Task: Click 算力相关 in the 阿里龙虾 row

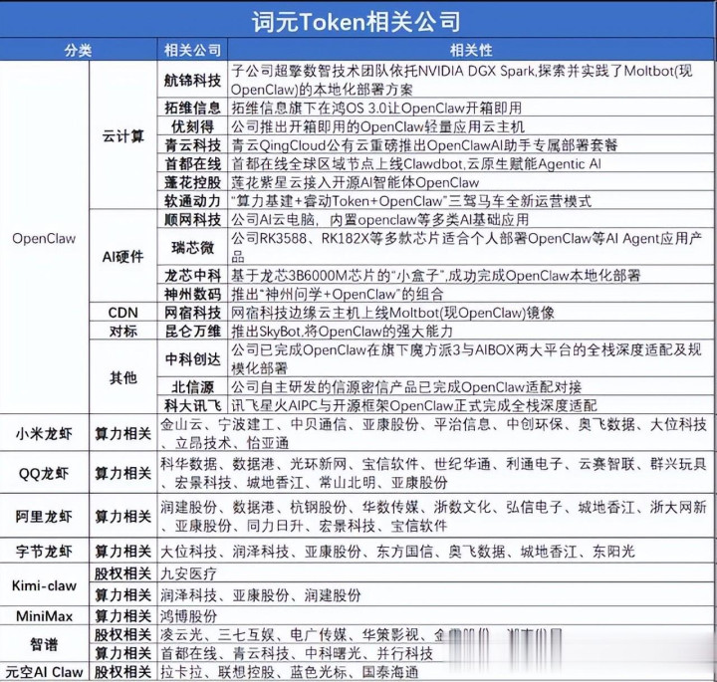Action: 123,516
